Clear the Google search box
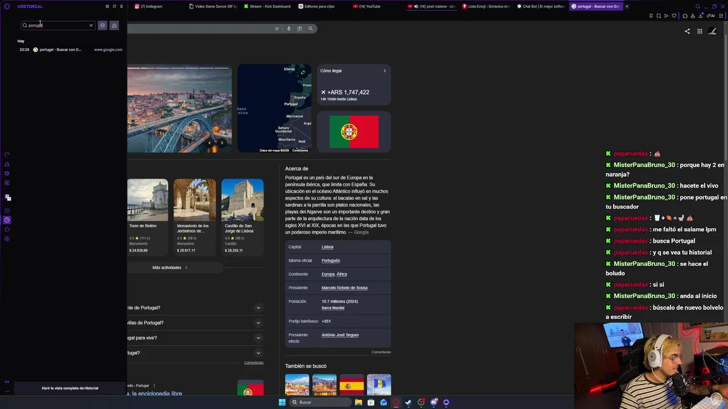This screenshot has height=409, width=728. (277, 28)
